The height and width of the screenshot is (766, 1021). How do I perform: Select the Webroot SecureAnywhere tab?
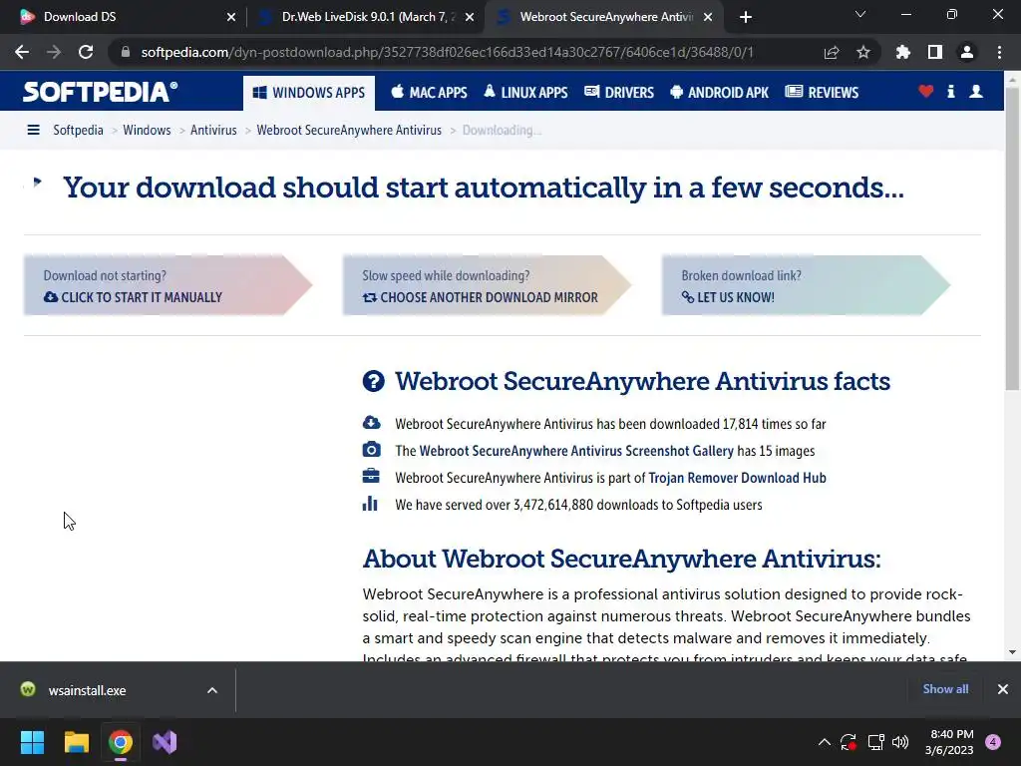tap(603, 17)
